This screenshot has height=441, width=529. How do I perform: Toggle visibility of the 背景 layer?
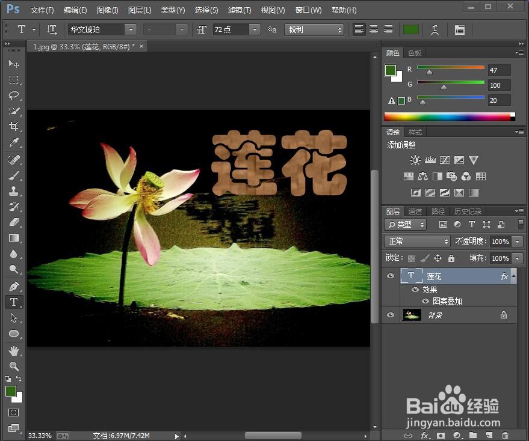point(391,315)
